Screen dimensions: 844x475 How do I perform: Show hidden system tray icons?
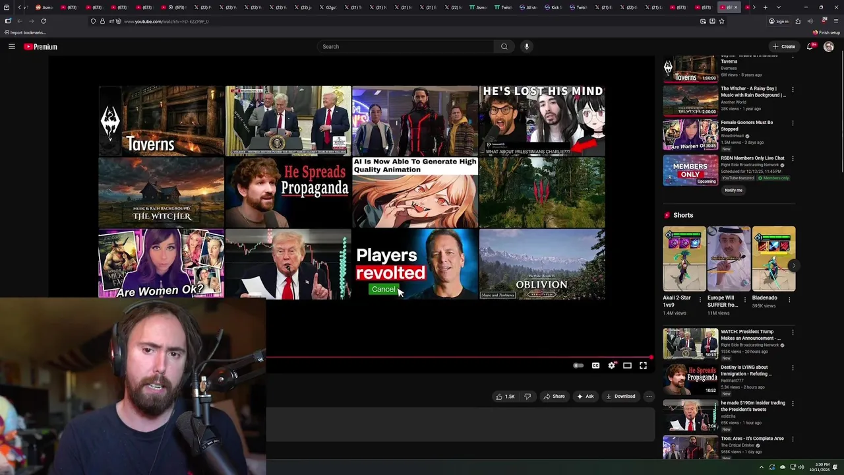[x=761, y=467]
